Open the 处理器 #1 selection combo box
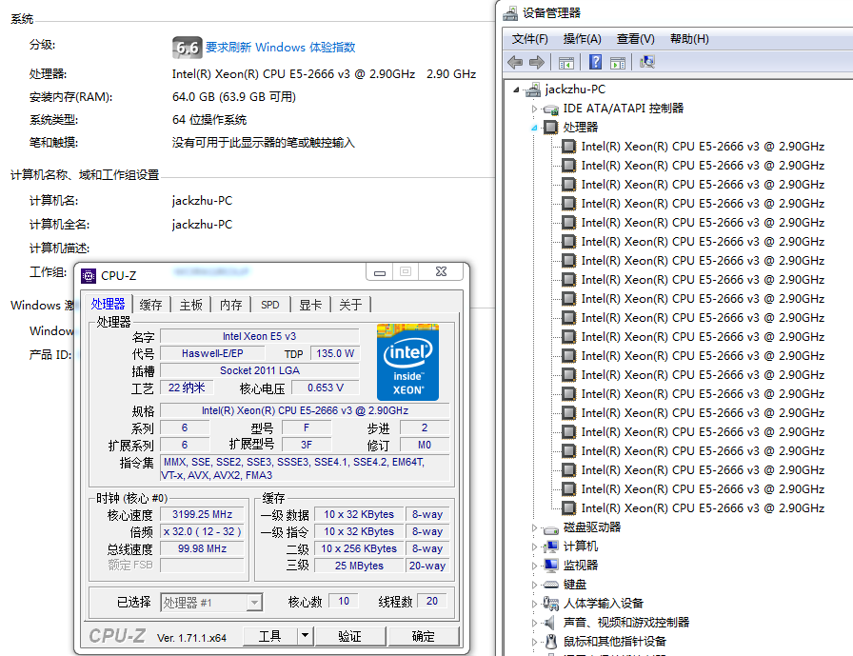Image resolution: width=853 pixels, height=656 pixels. coord(211,602)
